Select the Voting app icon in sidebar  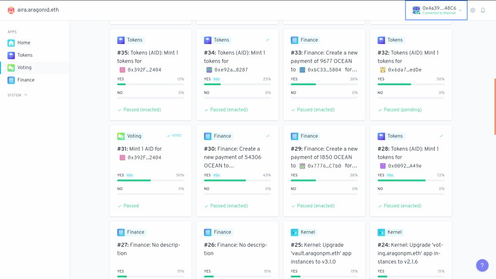tap(11, 67)
